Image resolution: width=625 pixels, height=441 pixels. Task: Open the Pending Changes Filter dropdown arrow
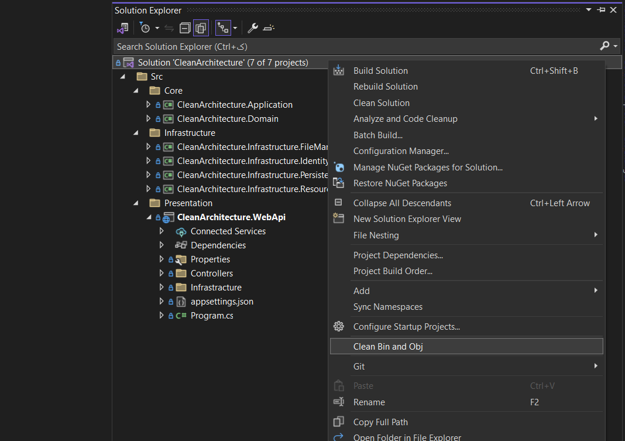[x=157, y=28]
